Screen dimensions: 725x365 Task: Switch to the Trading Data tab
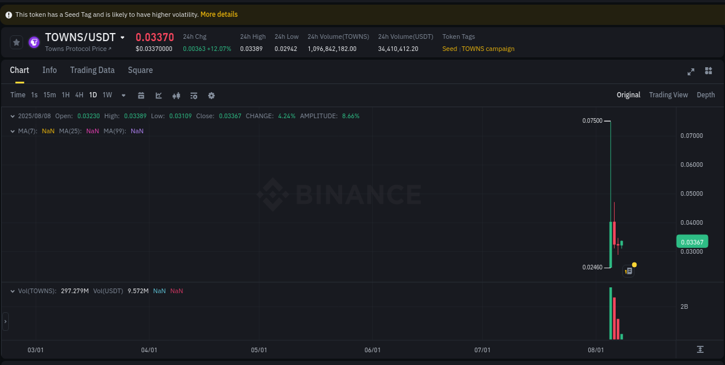point(92,70)
